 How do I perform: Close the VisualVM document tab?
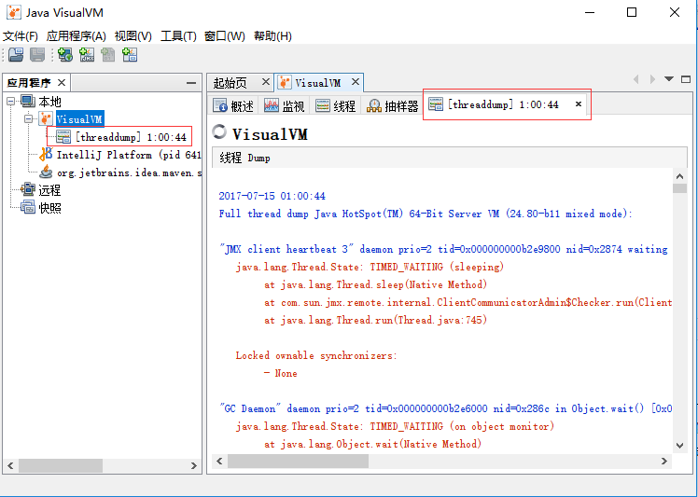pos(356,82)
